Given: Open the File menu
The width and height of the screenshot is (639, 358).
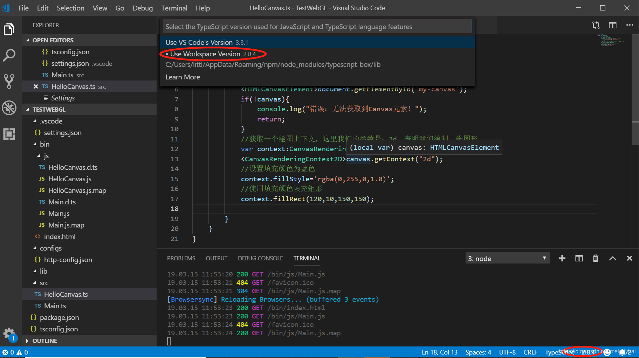Looking at the screenshot, I should [x=23, y=8].
